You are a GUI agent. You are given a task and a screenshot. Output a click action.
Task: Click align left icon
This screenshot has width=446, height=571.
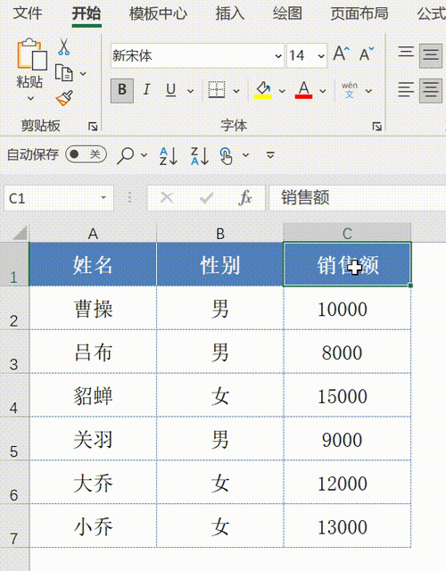point(406,89)
